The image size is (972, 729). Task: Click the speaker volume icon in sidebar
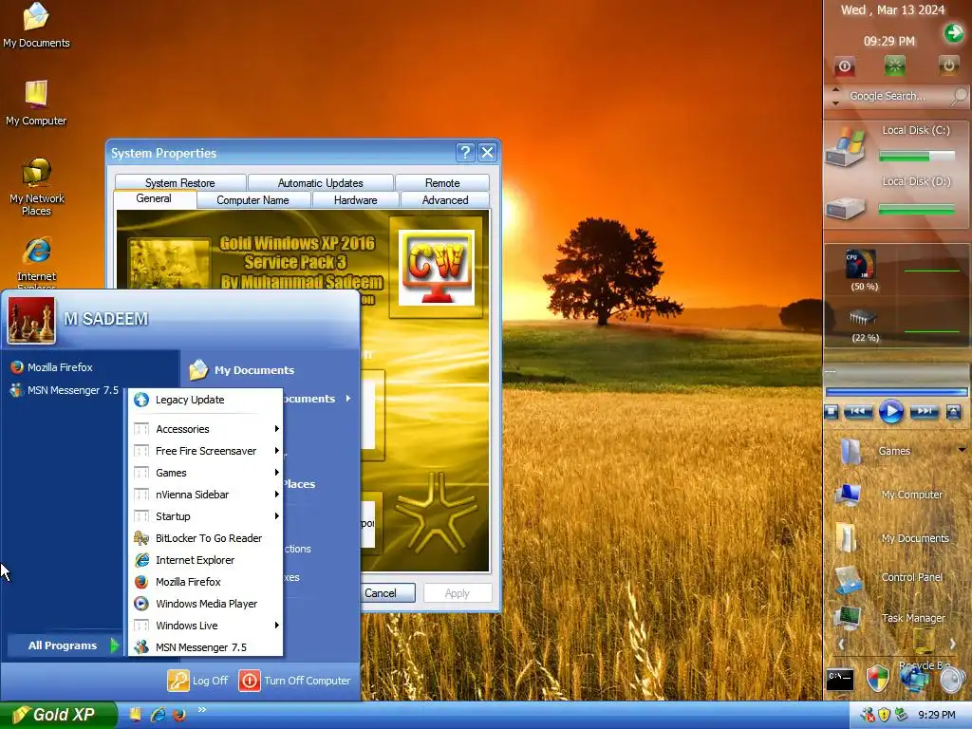coord(952,680)
